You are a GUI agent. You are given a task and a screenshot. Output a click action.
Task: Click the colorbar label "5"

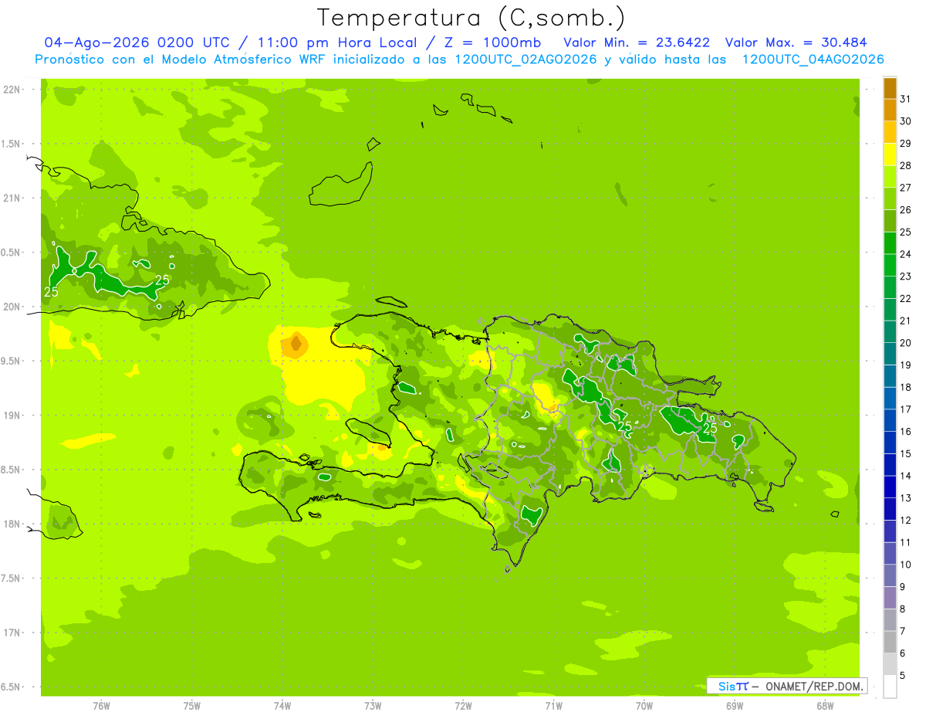[903, 676]
